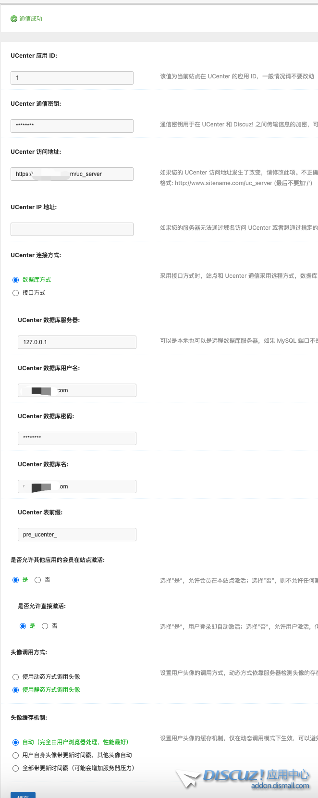
Task: Select 使用动态方式调用头像 radio option
Action: (x=15, y=677)
